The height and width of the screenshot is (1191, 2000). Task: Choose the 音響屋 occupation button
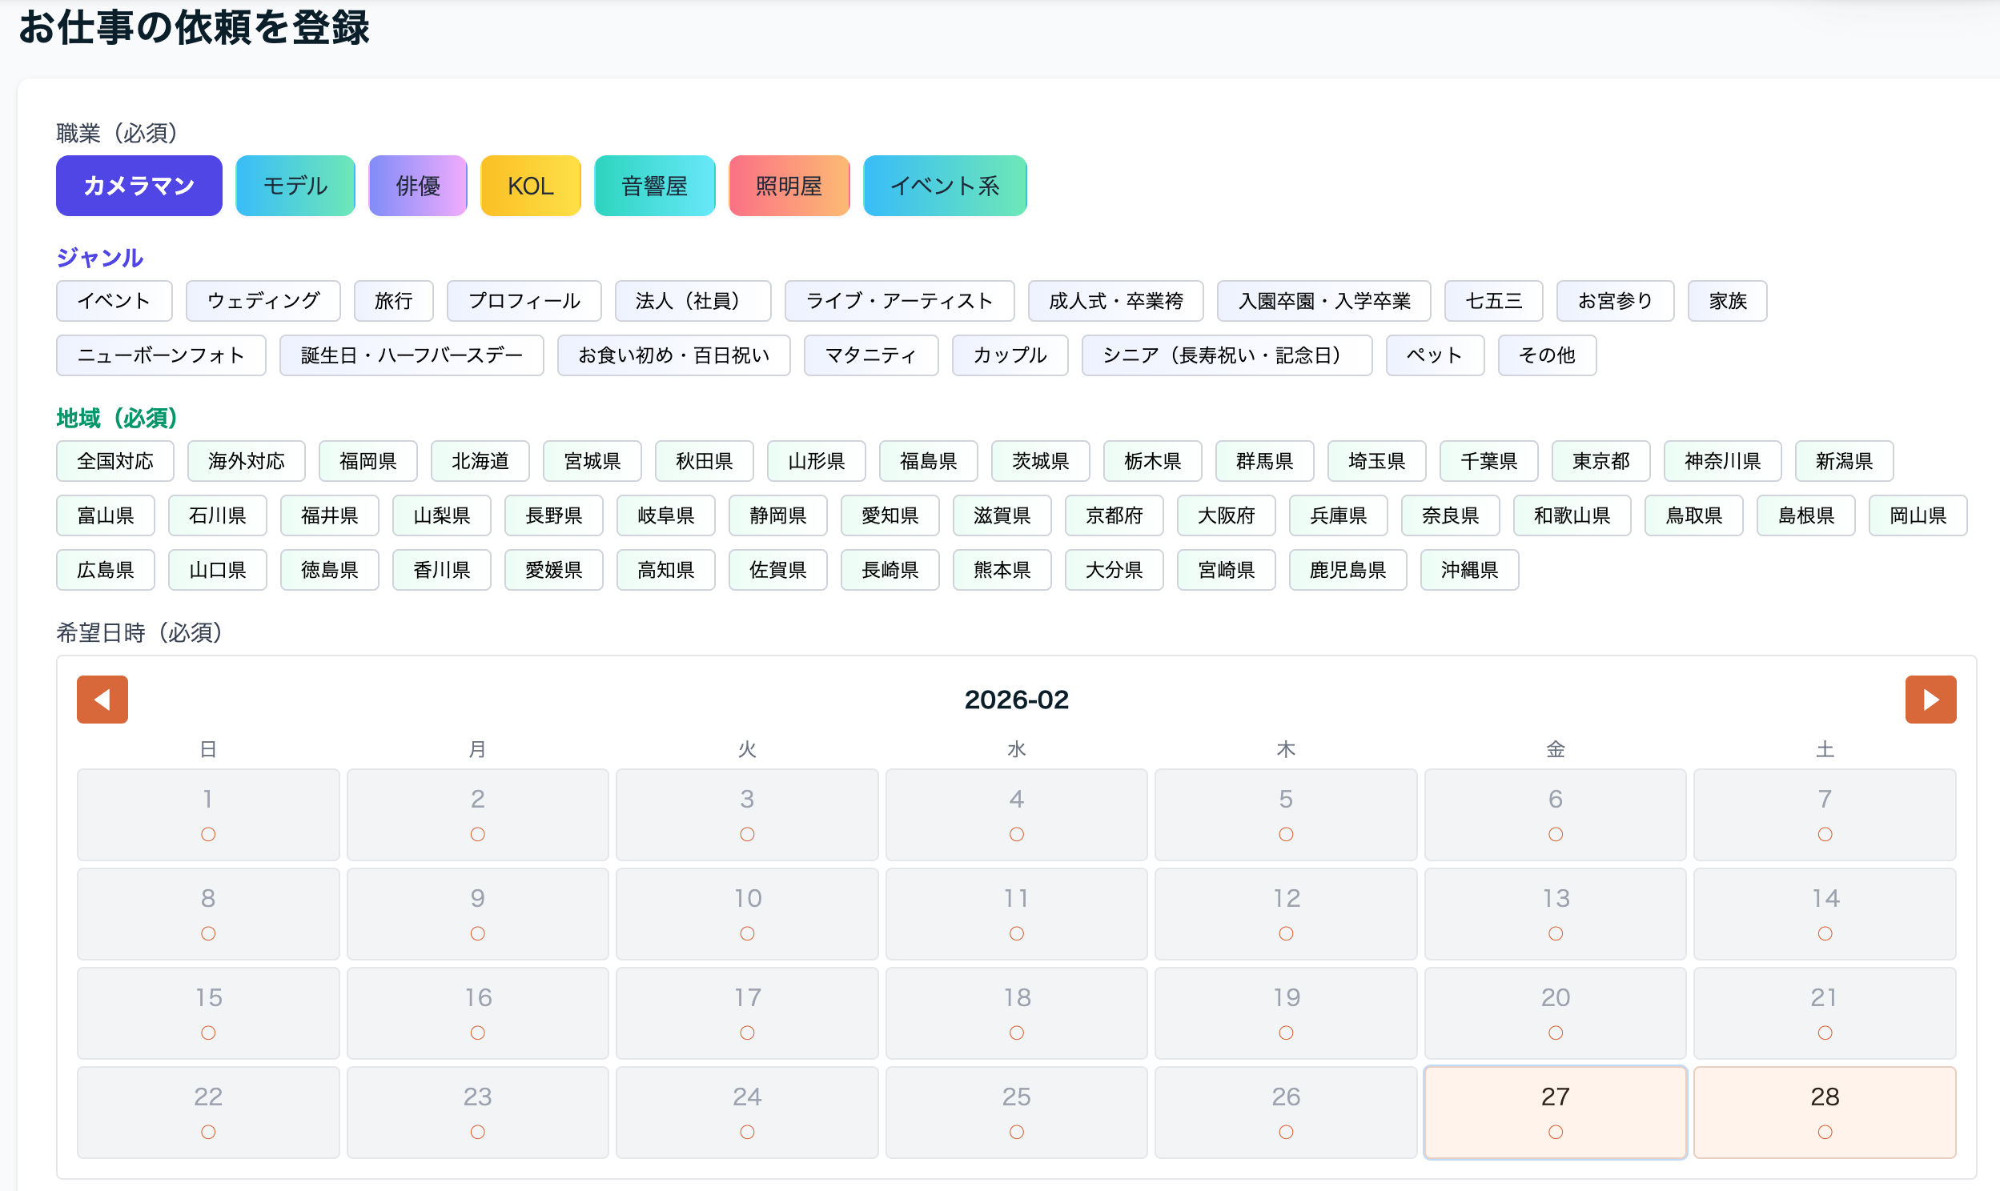(654, 186)
